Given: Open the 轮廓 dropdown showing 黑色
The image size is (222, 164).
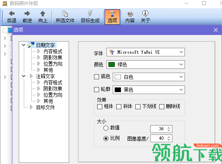Looking at the screenshot, I should [181, 90].
